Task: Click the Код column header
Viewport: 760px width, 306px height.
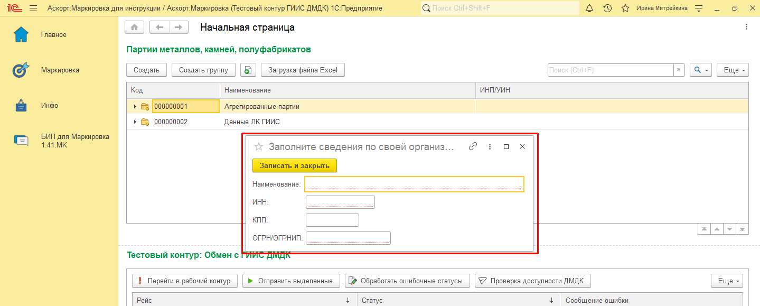Action: click(173, 90)
